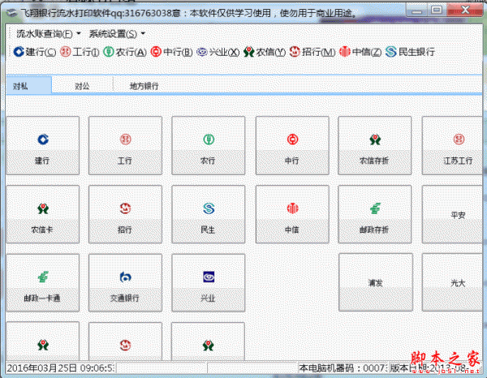Open the 光大 bank tile
The width and height of the screenshot is (487, 378).
point(452,282)
